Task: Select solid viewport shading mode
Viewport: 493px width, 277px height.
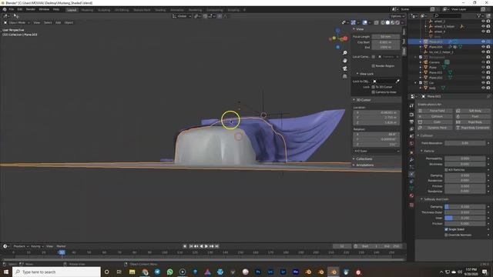Action: pos(387,22)
